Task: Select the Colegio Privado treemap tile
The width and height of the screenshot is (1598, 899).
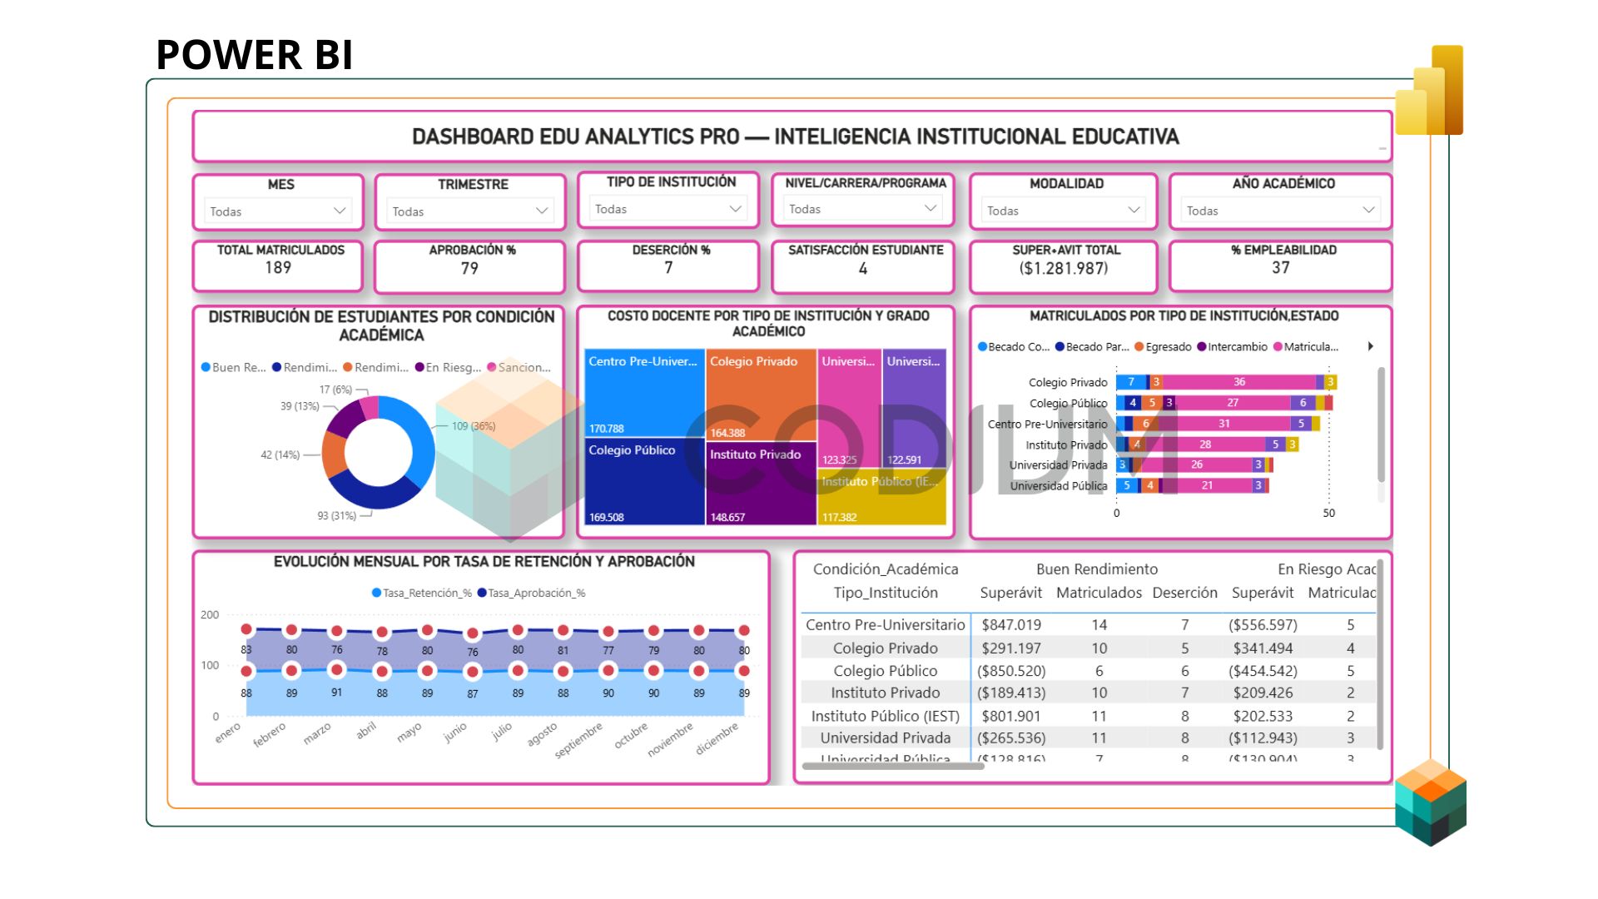Action: click(761, 395)
